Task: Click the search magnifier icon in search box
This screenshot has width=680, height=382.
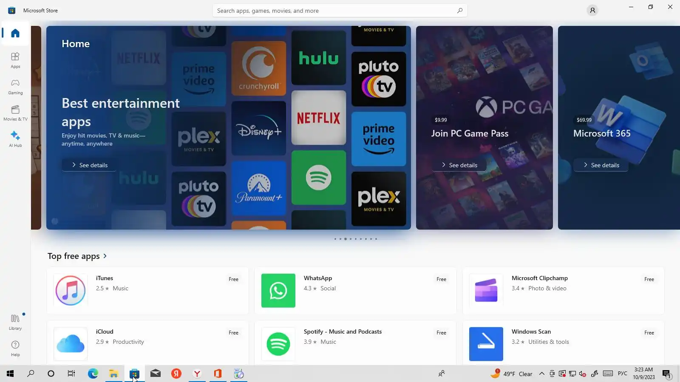Action: pyautogui.click(x=460, y=11)
